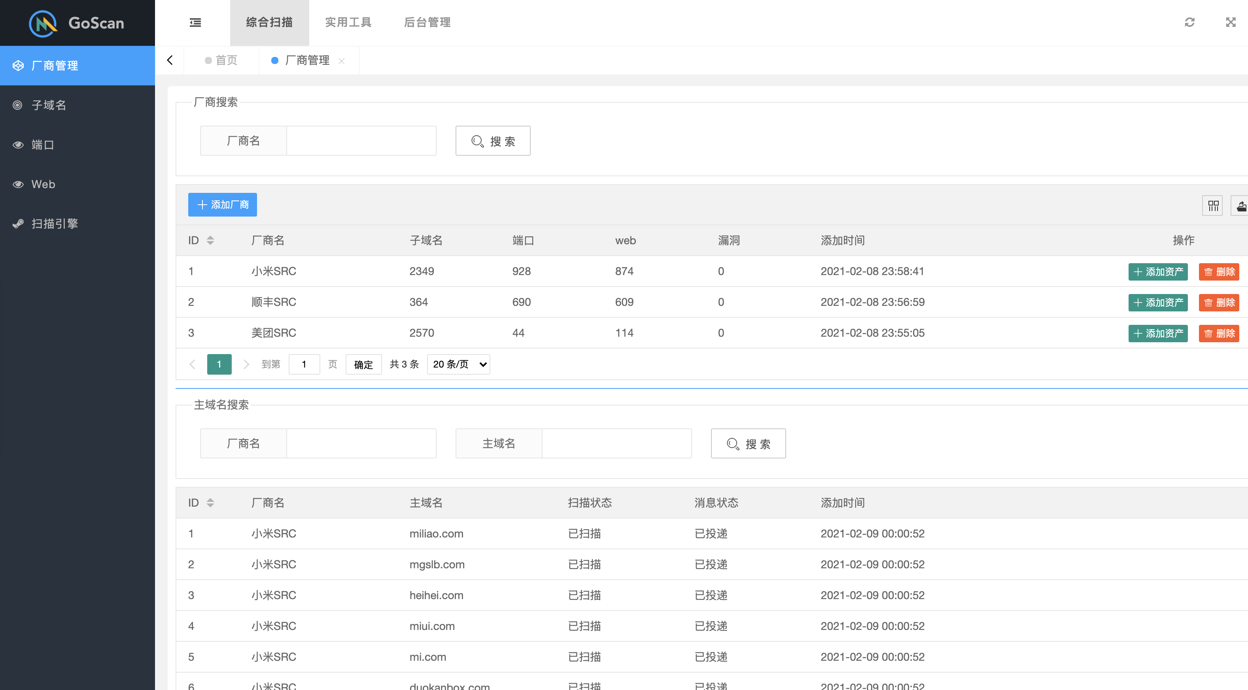Click the mgslb.com domain cell
This screenshot has height=690, width=1248.
(437, 565)
